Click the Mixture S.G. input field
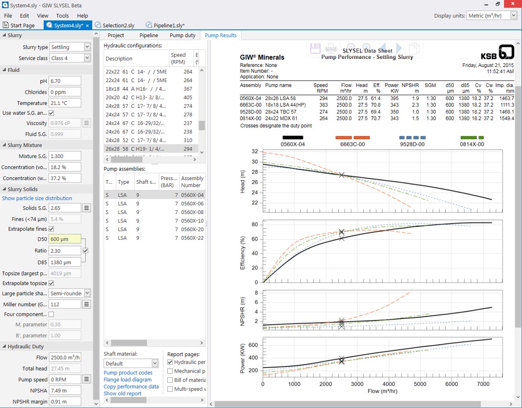Screen dimensions: 522x408 [65, 156]
